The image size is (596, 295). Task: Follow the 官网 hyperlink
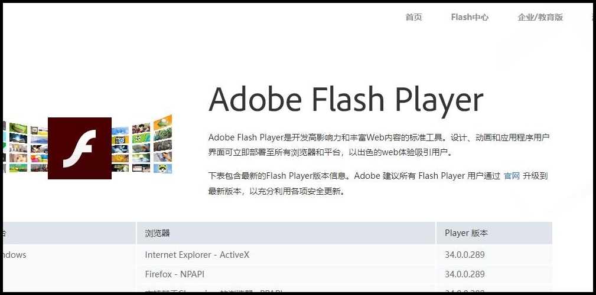(512, 176)
